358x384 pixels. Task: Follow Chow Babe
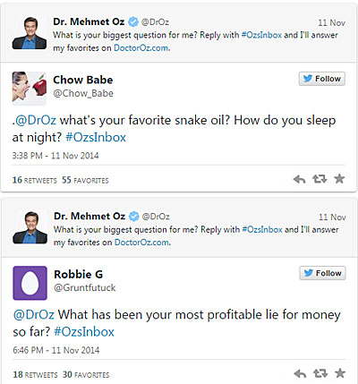(322, 79)
